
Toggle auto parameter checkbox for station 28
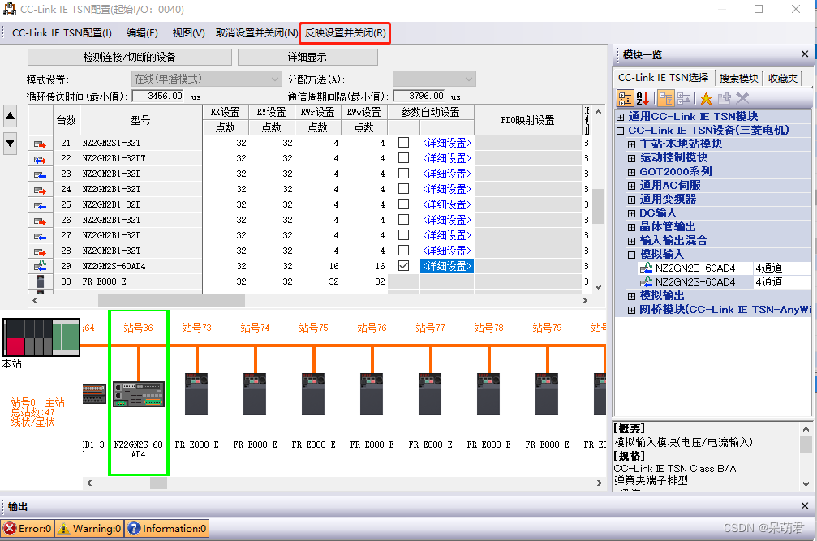pyautogui.click(x=403, y=250)
